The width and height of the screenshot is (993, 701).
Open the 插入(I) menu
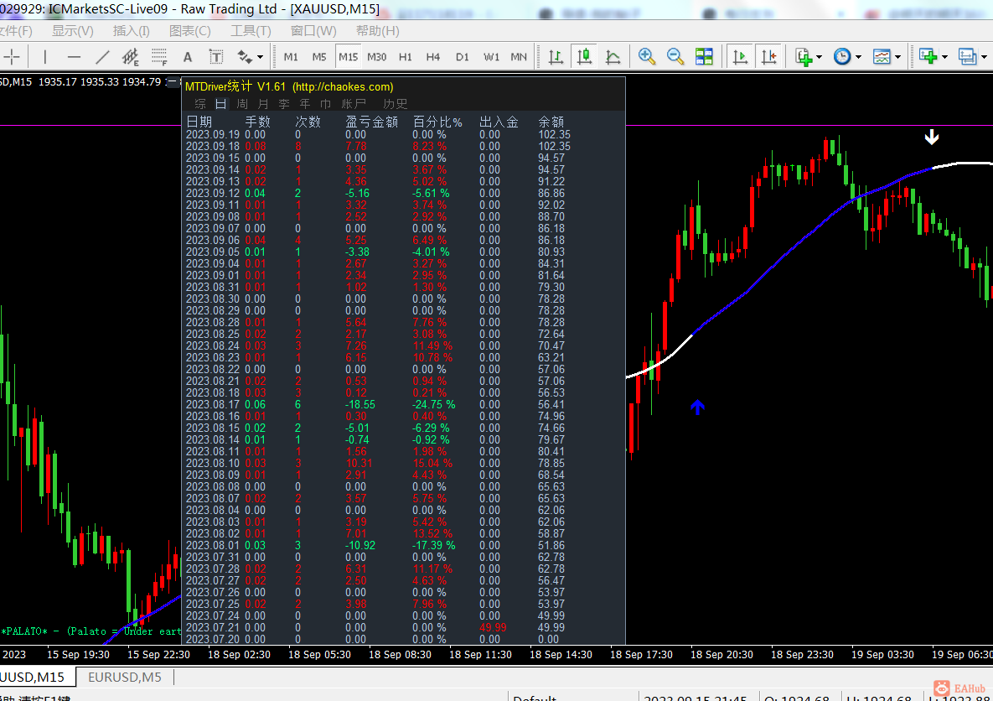tap(131, 30)
